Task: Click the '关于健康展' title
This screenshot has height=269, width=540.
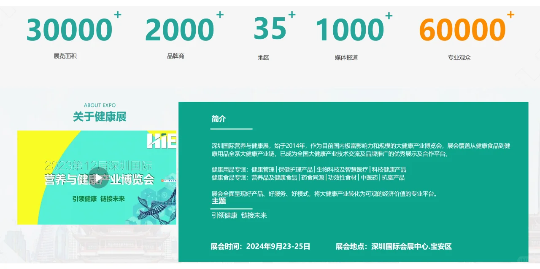Action: tap(99, 117)
